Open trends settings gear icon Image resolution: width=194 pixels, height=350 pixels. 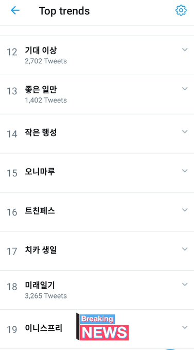pos(181,10)
